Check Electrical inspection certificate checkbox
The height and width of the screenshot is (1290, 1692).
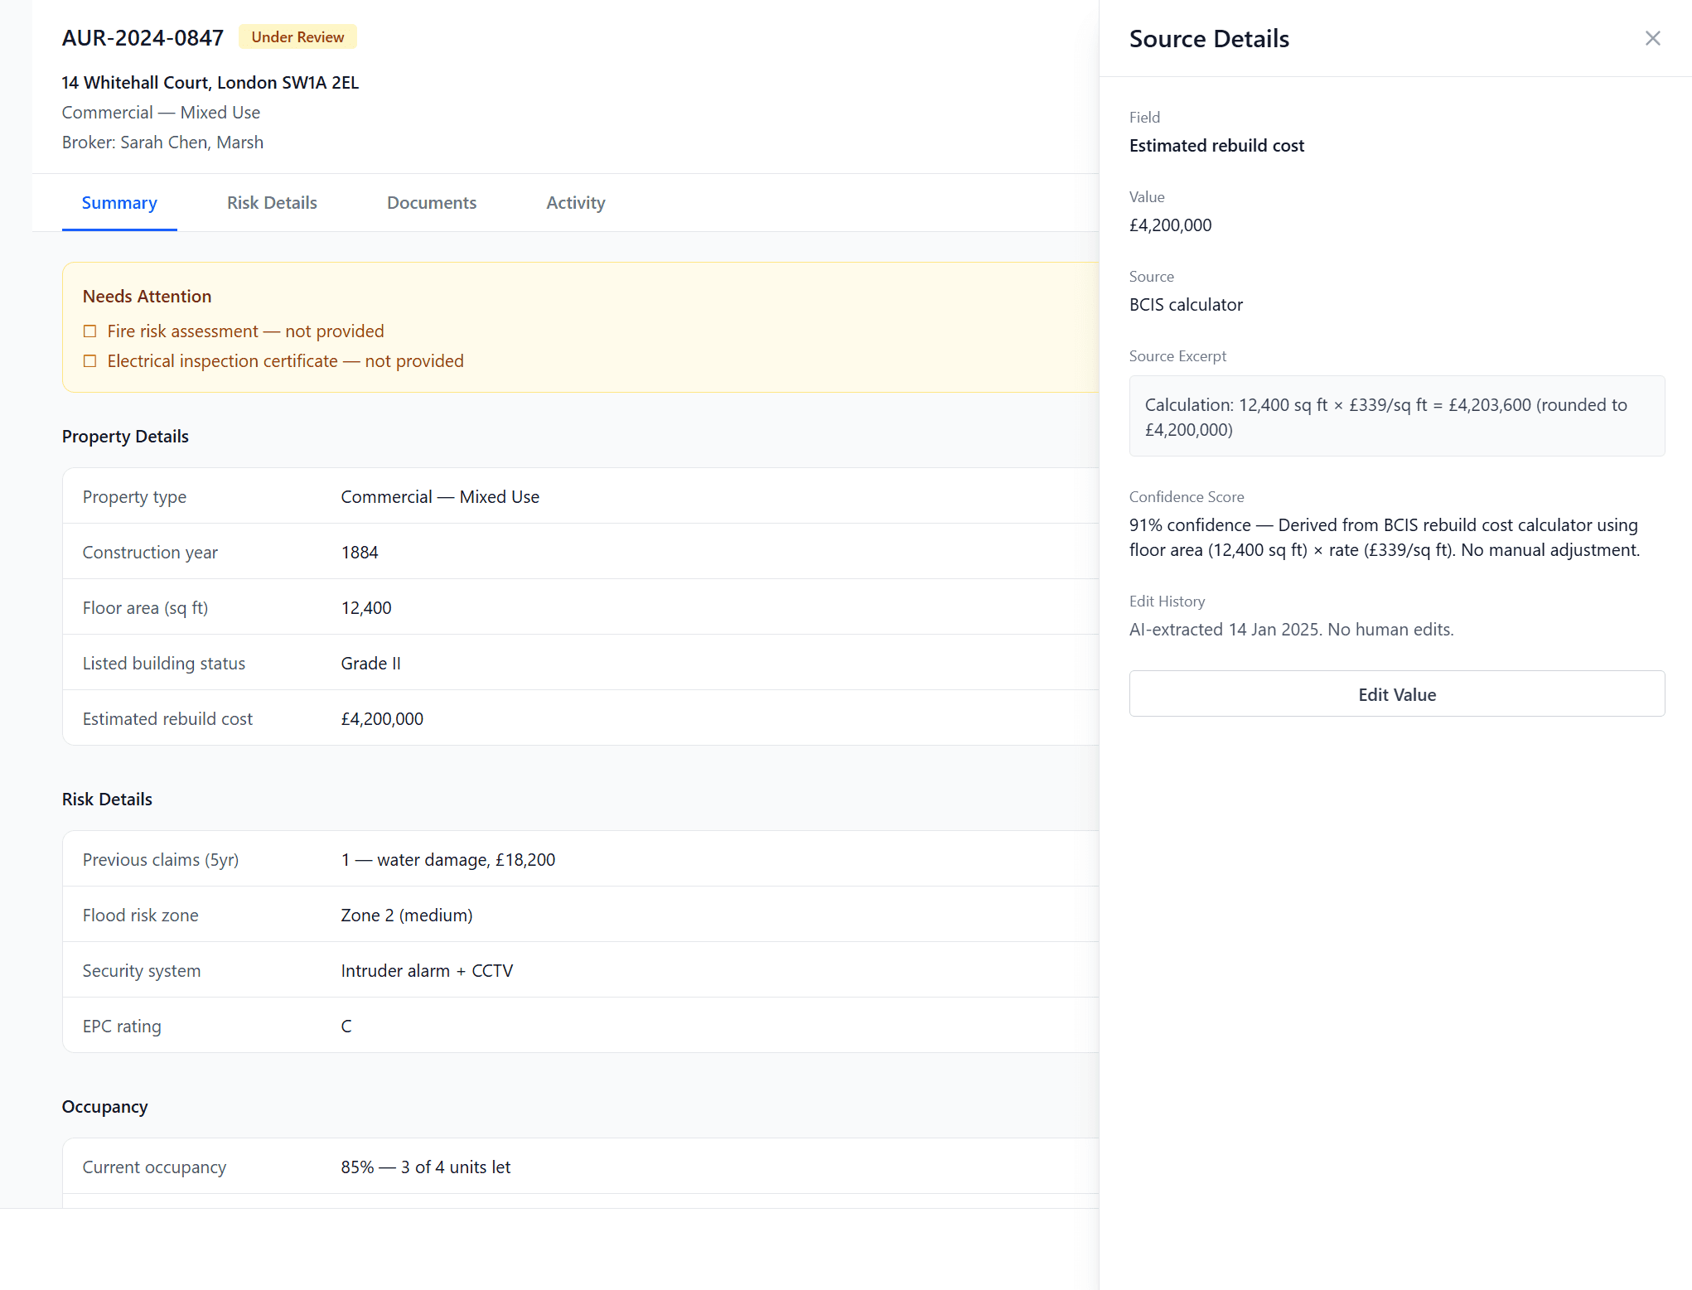90,361
